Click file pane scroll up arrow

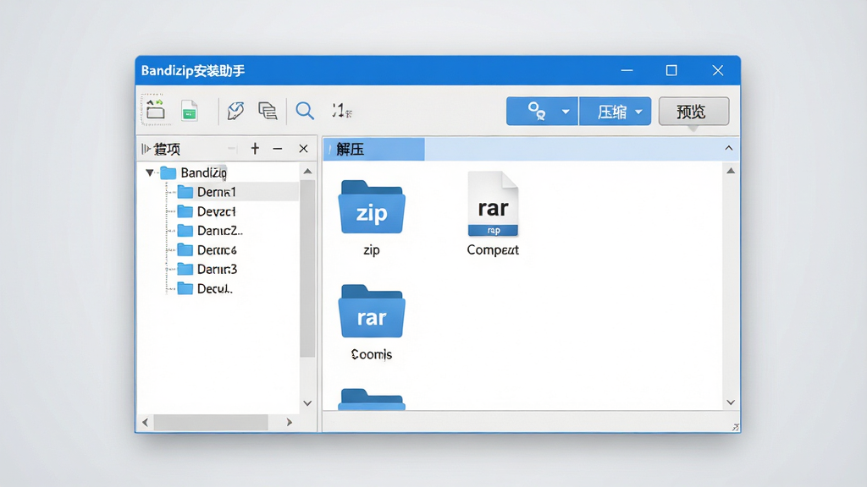[731, 171]
